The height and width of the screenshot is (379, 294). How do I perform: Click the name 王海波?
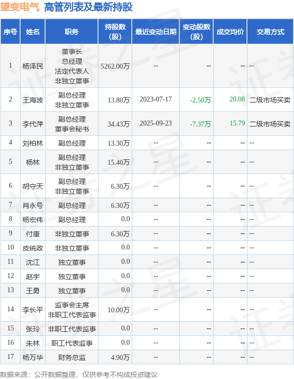pos(33,100)
